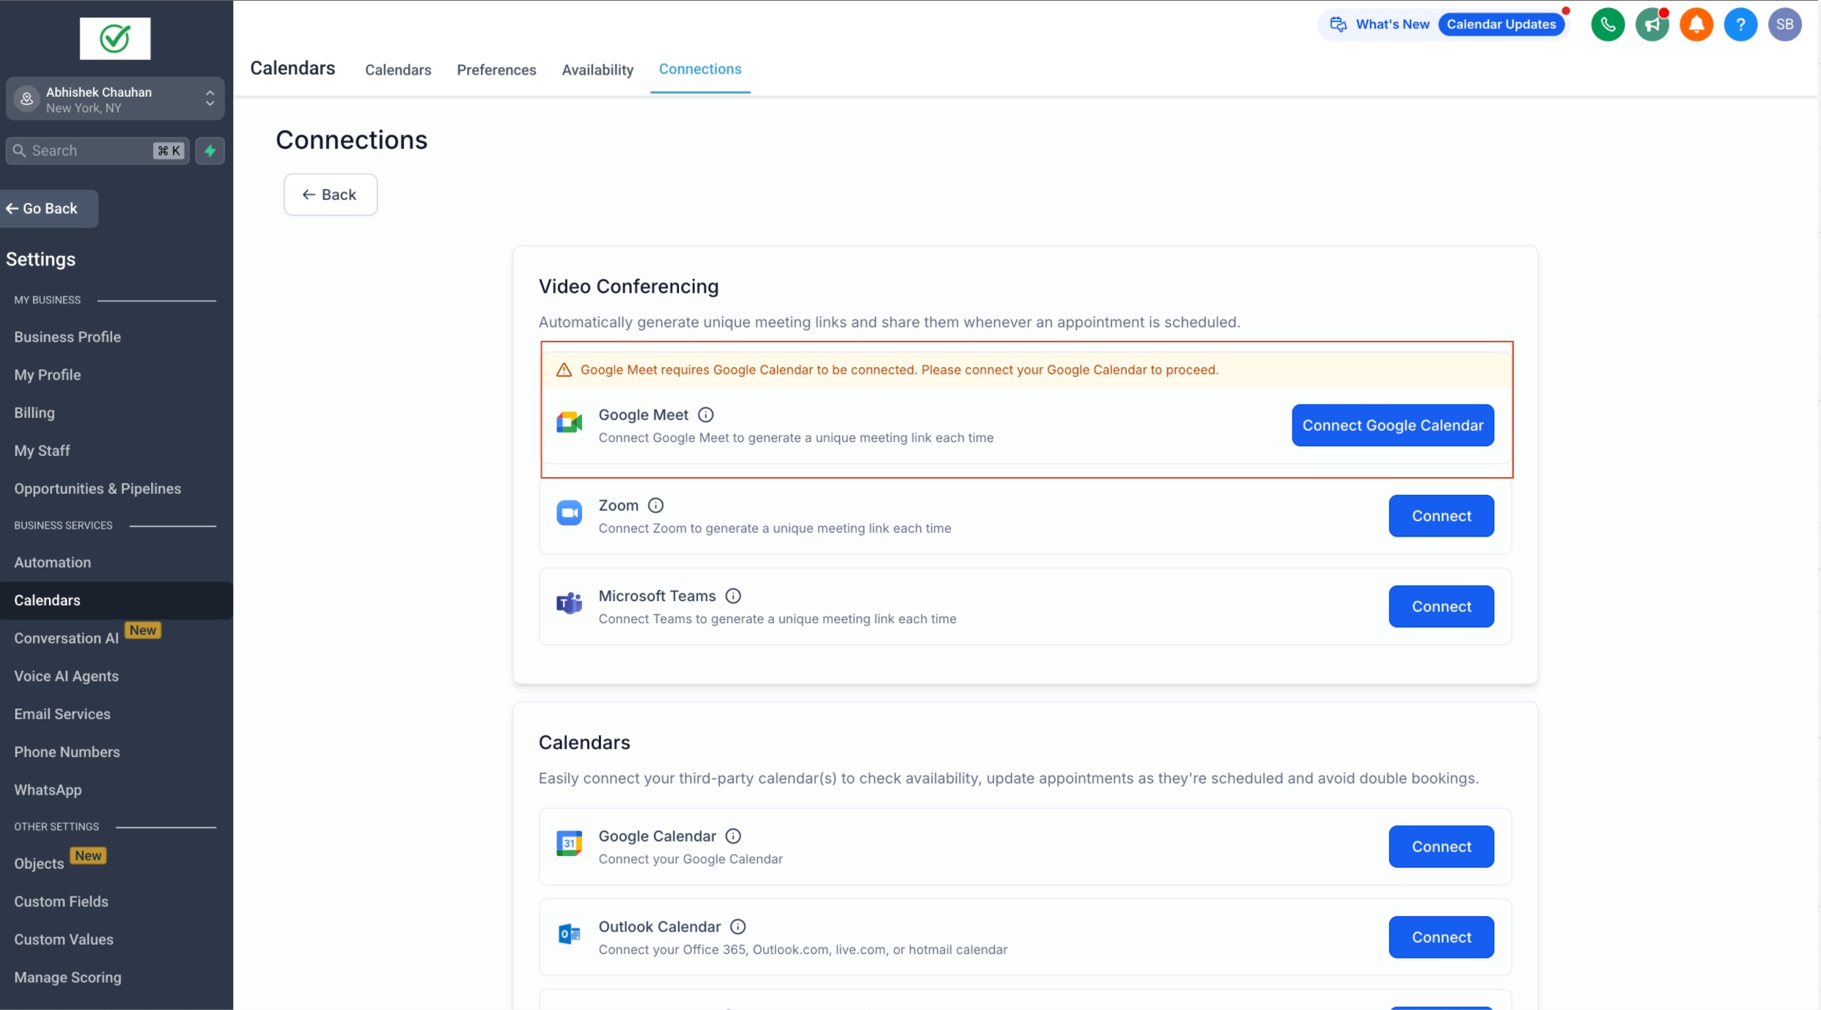Open Conversation AI settings

(67, 639)
